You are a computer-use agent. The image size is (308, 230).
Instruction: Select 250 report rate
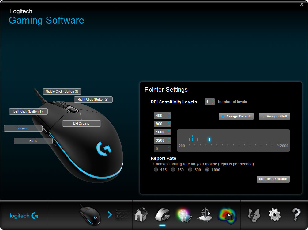coord(173,170)
